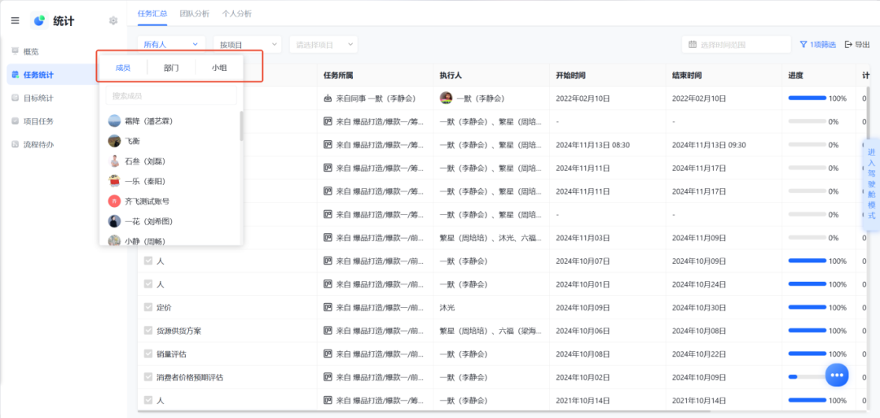Click the 执行人 column header
This screenshot has width=880, height=418.
[451, 75]
